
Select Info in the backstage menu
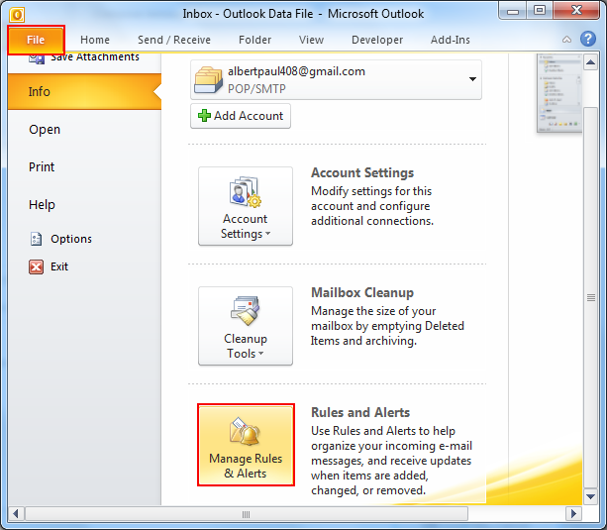[x=84, y=91]
